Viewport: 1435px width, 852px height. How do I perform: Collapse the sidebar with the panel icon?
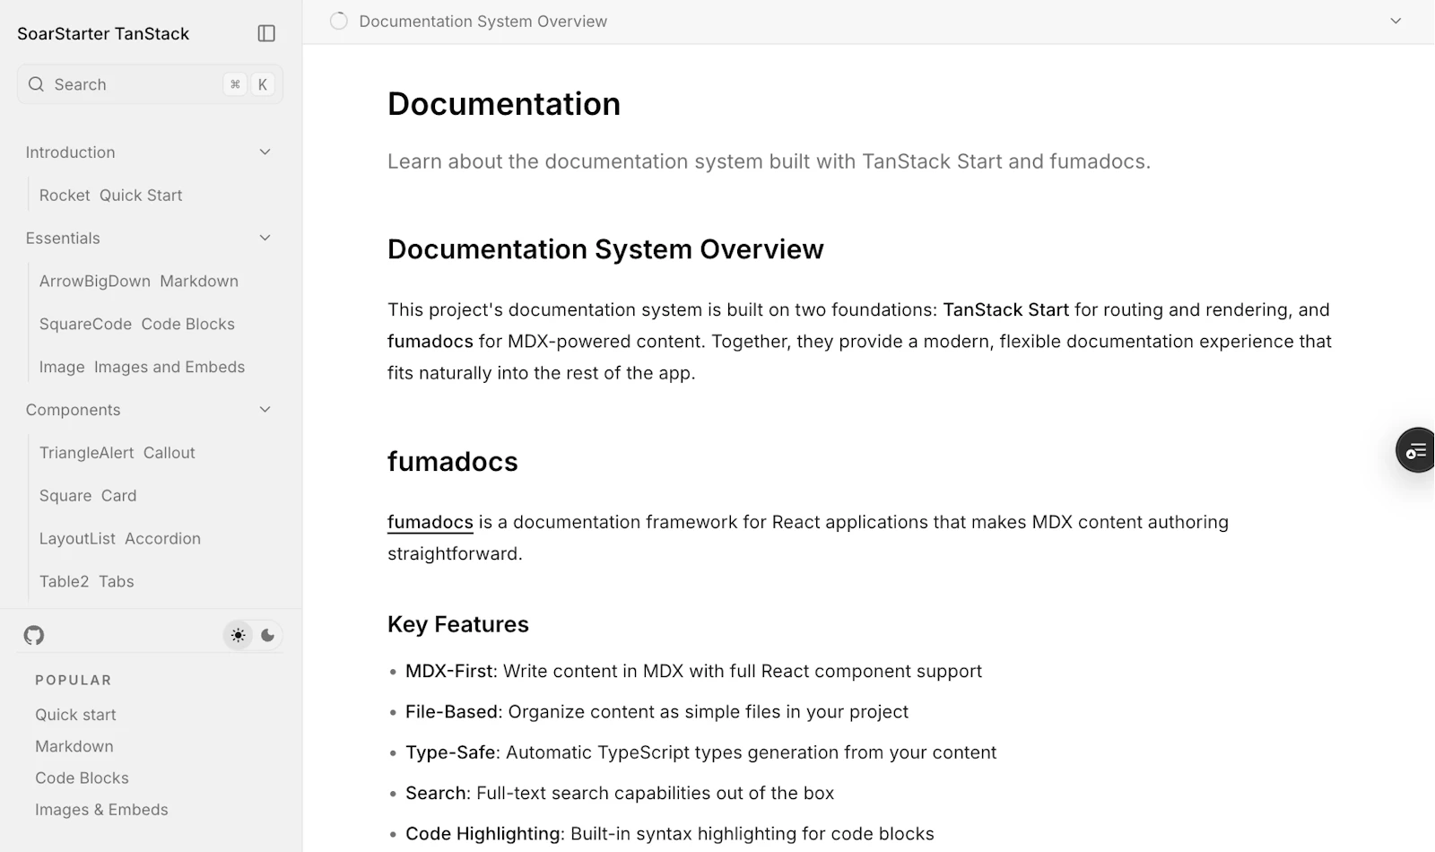coord(266,33)
